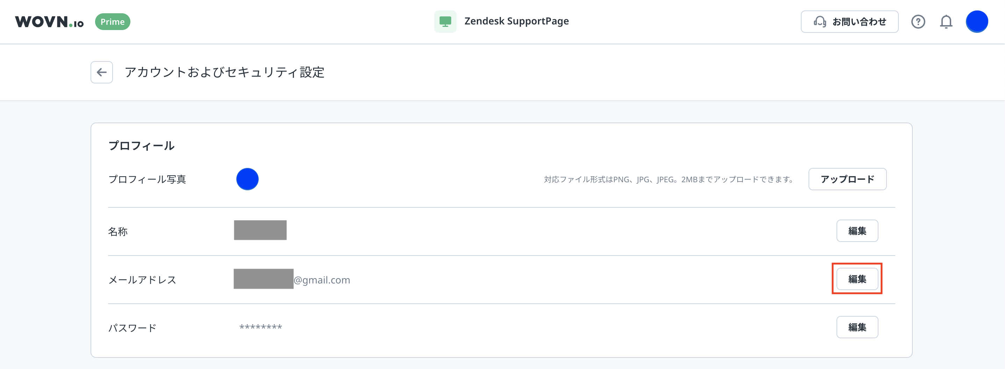Click the @gmail.com email address text
This screenshot has width=1005, height=369.
[x=322, y=280]
